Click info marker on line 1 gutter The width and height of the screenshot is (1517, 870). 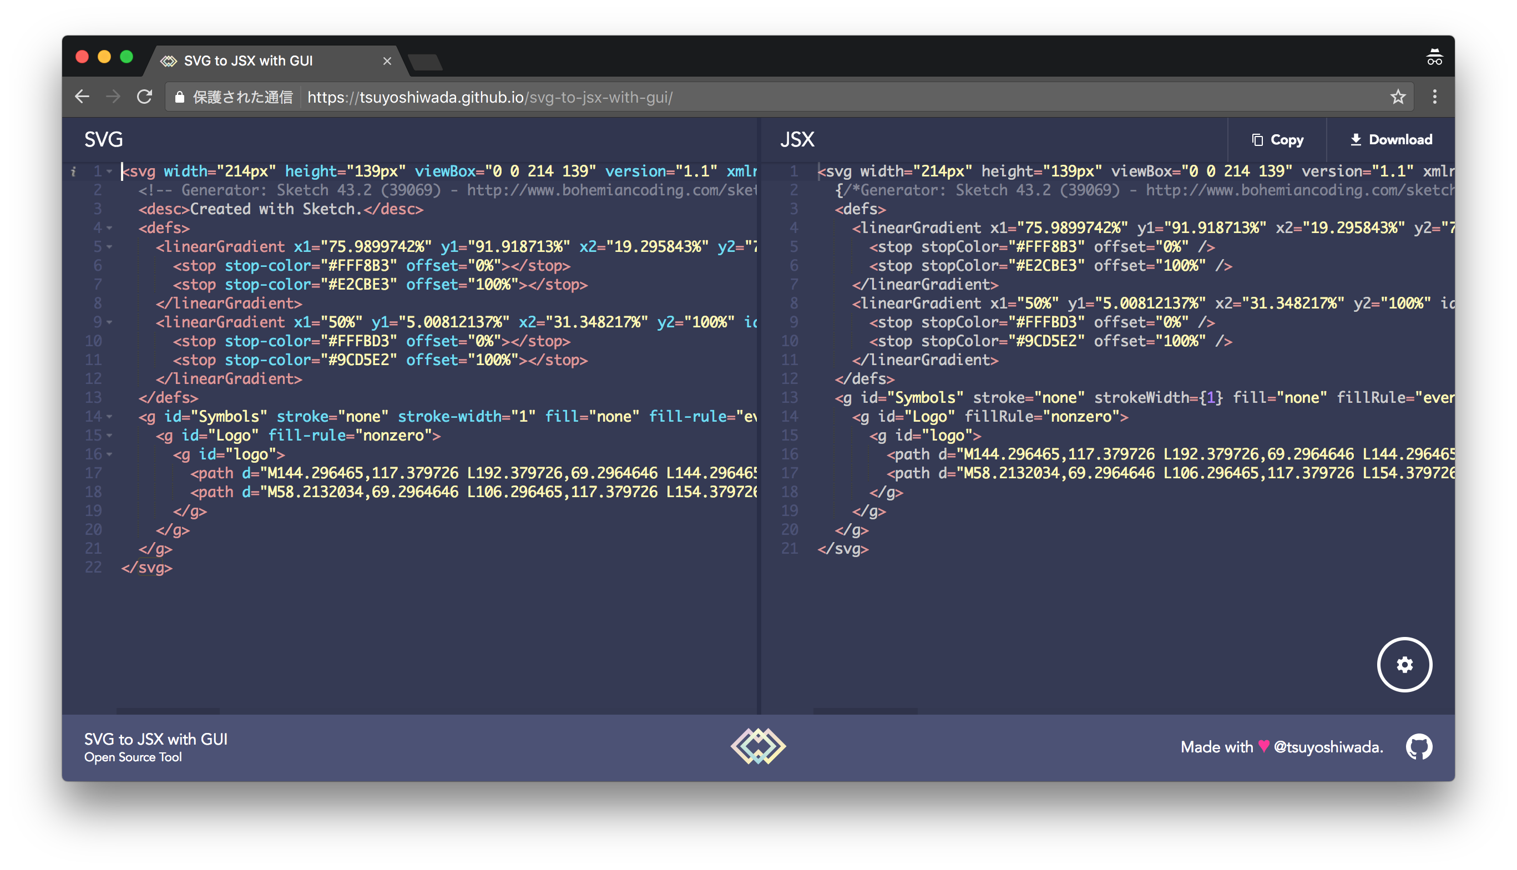73,171
